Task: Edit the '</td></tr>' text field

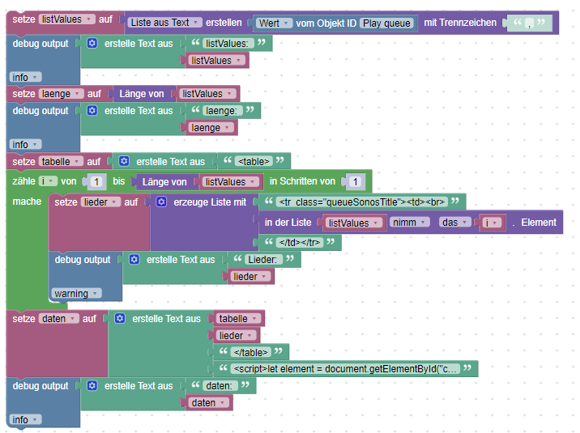Action: pos(300,242)
